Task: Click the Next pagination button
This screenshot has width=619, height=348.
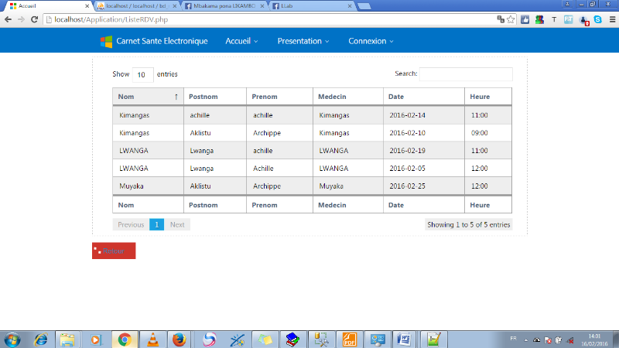Action: coord(177,224)
